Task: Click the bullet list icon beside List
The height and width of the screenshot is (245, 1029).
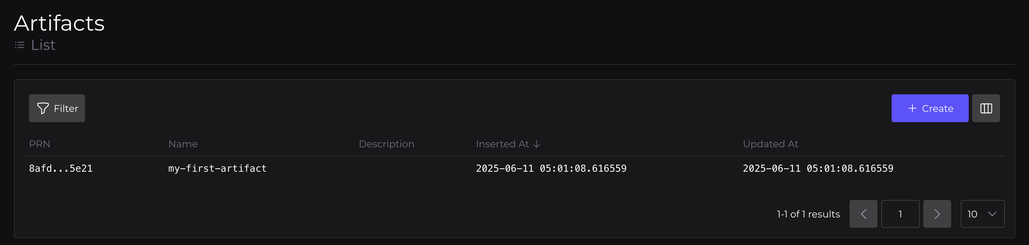Action: (x=20, y=45)
